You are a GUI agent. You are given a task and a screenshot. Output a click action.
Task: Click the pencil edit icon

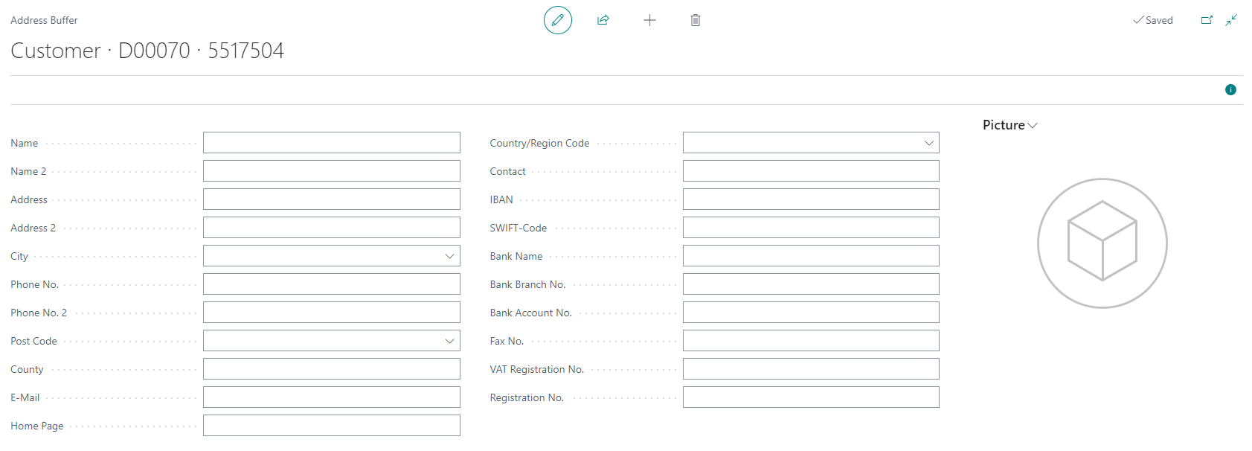pos(558,20)
